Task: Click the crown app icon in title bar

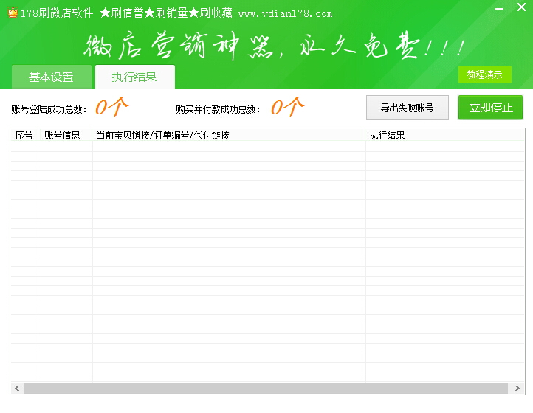Action: (13, 13)
